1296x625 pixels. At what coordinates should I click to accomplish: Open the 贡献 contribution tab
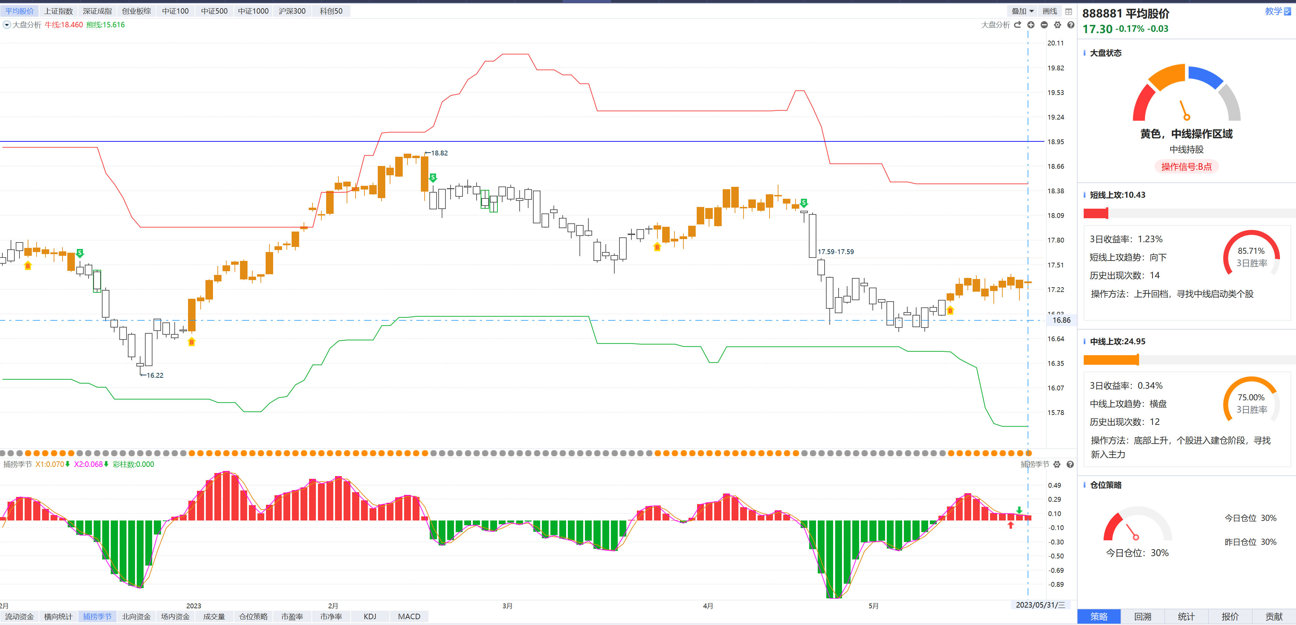(x=1274, y=616)
